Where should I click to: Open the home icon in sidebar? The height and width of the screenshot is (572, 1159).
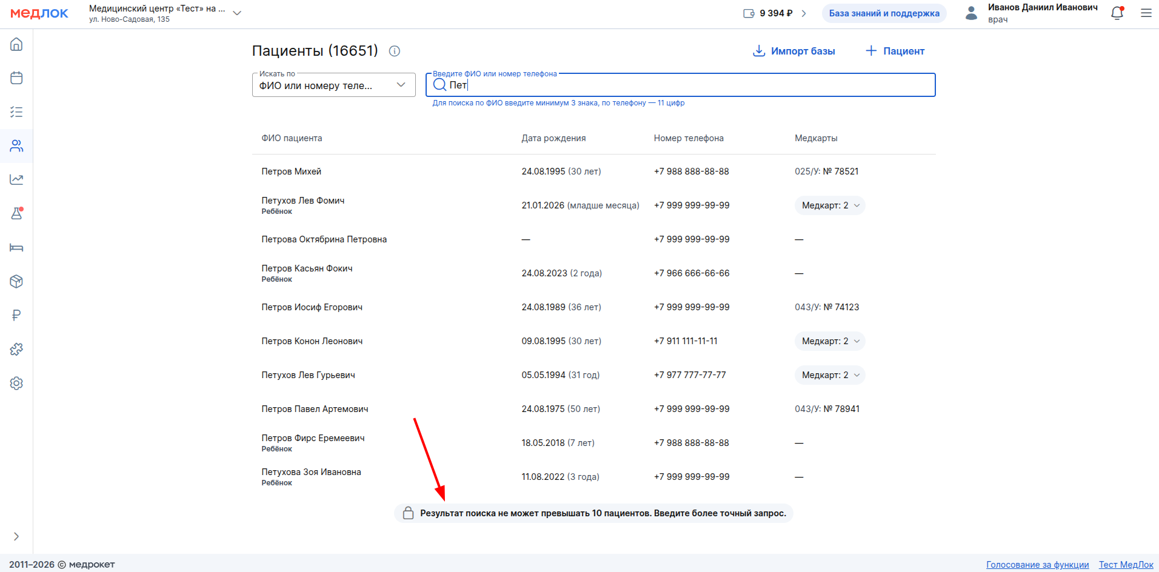point(16,44)
